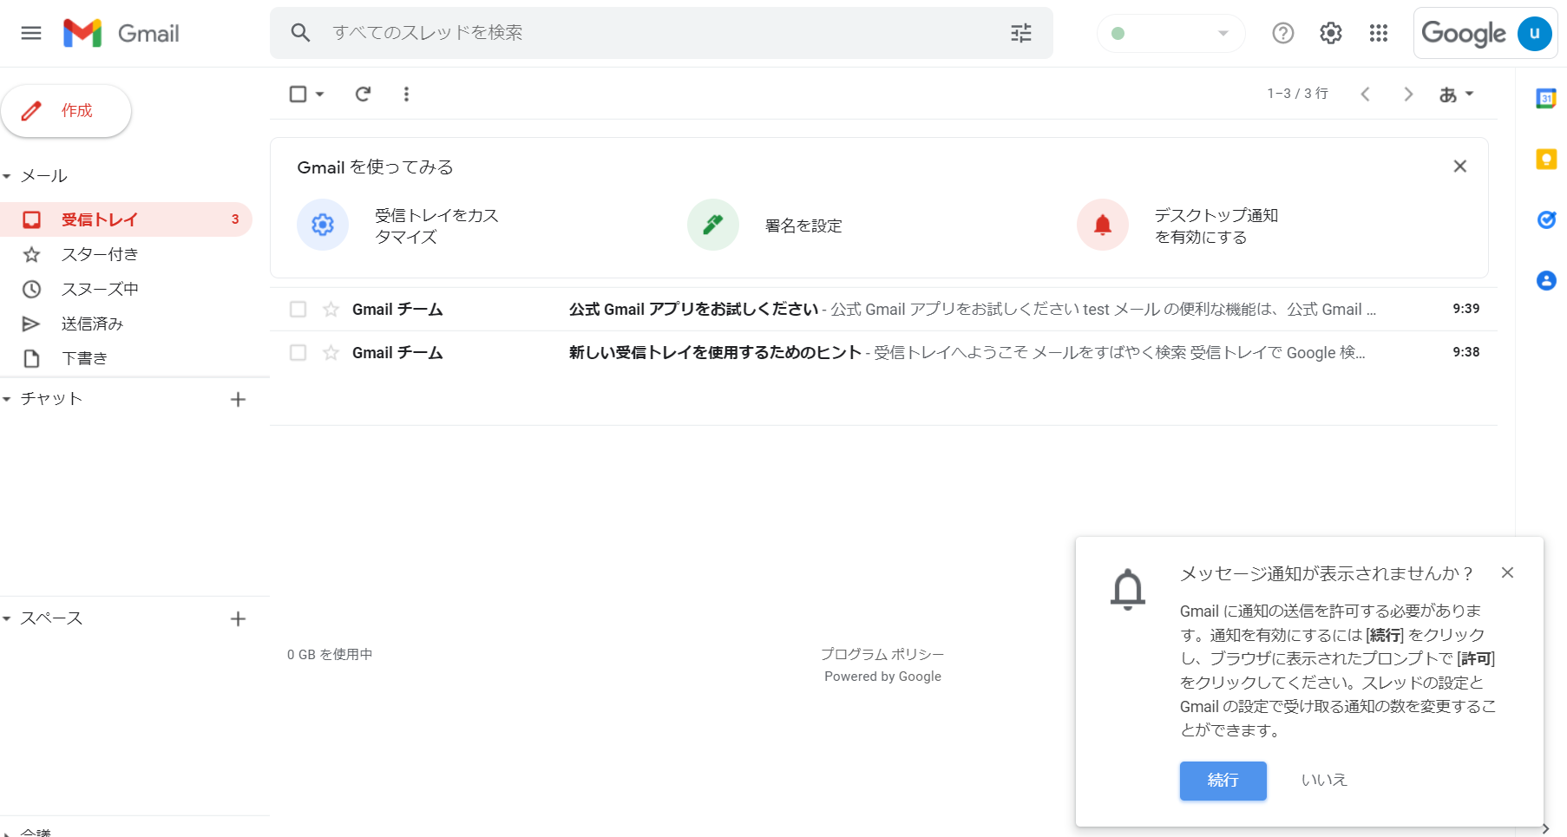Close the 'Gmail を使ってみる' card
1567x837 pixels.
click(x=1460, y=167)
